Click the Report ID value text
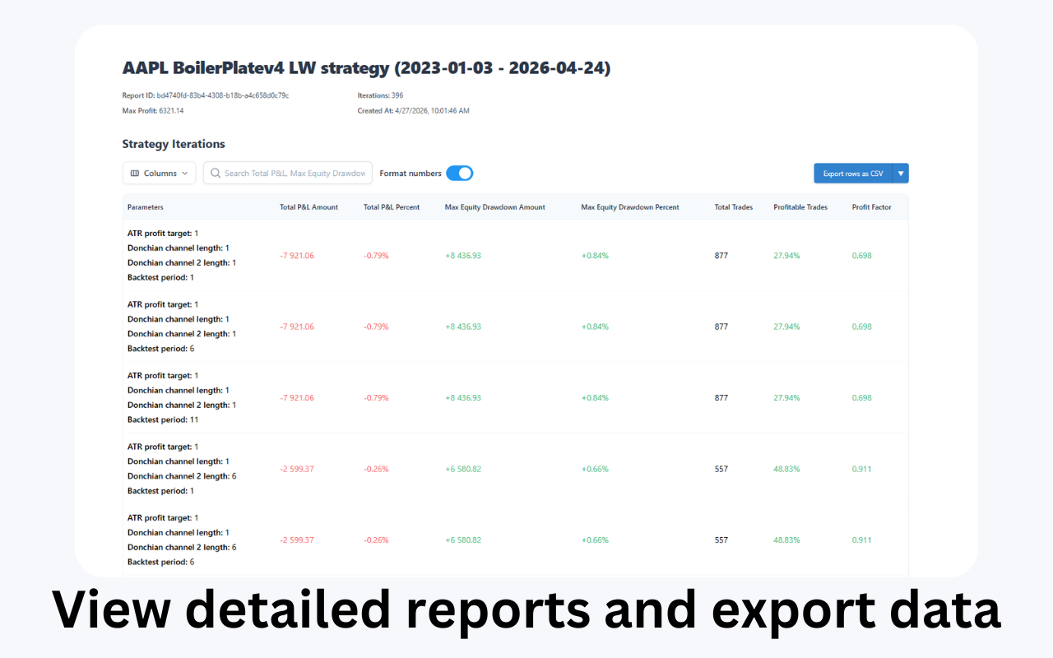Image resolution: width=1053 pixels, height=658 pixels. click(x=223, y=95)
